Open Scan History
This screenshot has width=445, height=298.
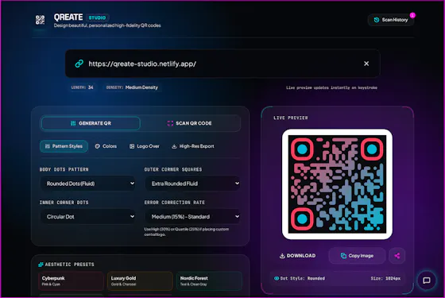[x=391, y=20]
